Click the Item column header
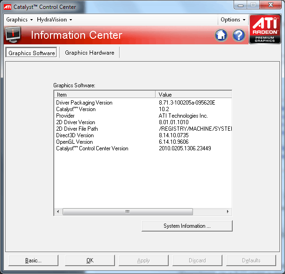Screen dimensions: 285x274 click(x=105, y=94)
